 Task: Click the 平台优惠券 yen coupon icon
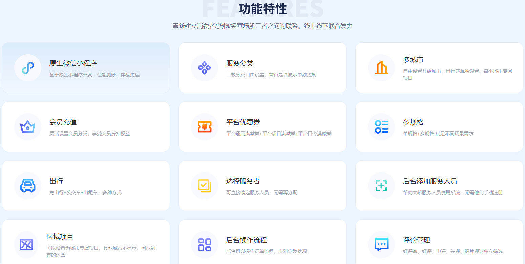click(x=205, y=127)
